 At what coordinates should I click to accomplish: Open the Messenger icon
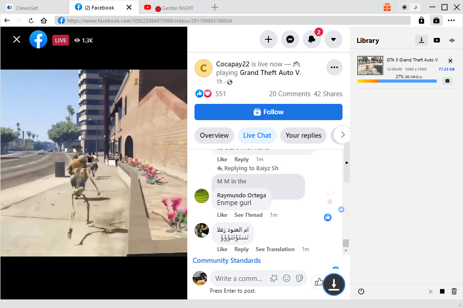(x=290, y=39)
